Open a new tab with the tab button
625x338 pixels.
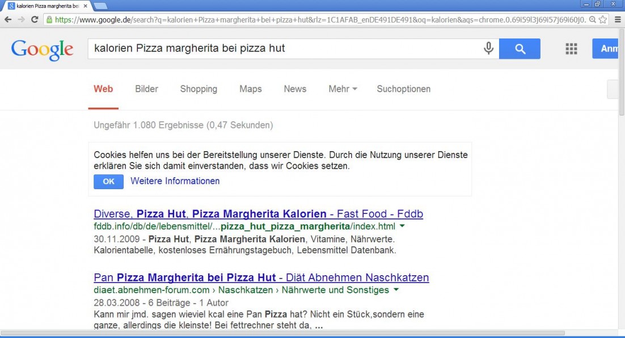pos(100,6)
